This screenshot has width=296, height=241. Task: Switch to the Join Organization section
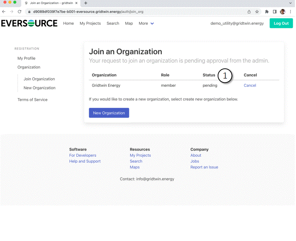[x=39, y=79]
